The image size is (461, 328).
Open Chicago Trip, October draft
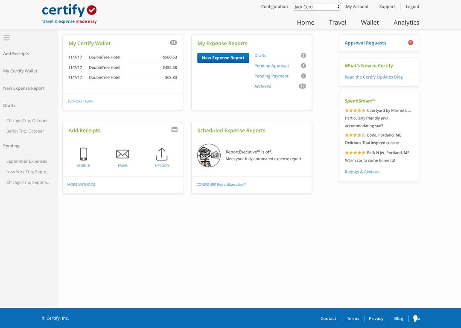click(27, 120)
